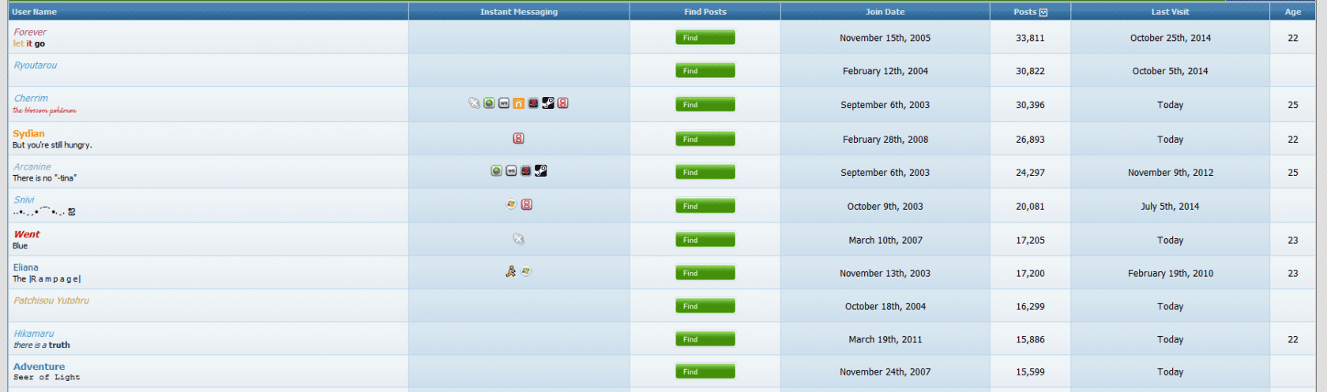The width and height of the screenshot is (1327, 392).
Task: Open Arcanine's user profile
Action: tap(32, 166)
